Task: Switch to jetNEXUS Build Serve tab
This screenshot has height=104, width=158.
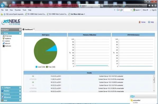Action: click(133, 6)
